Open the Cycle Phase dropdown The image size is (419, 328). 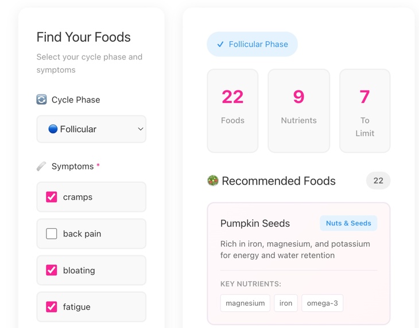tap(91, 129)
